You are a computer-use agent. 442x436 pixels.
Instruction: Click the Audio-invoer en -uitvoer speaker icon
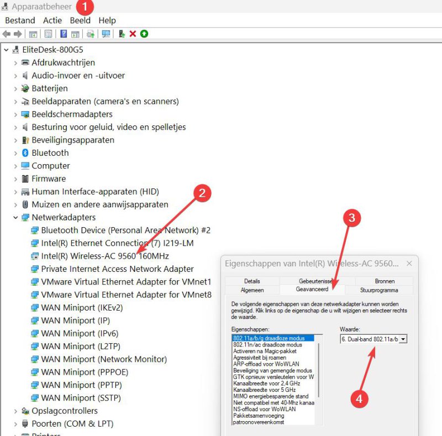25,75
